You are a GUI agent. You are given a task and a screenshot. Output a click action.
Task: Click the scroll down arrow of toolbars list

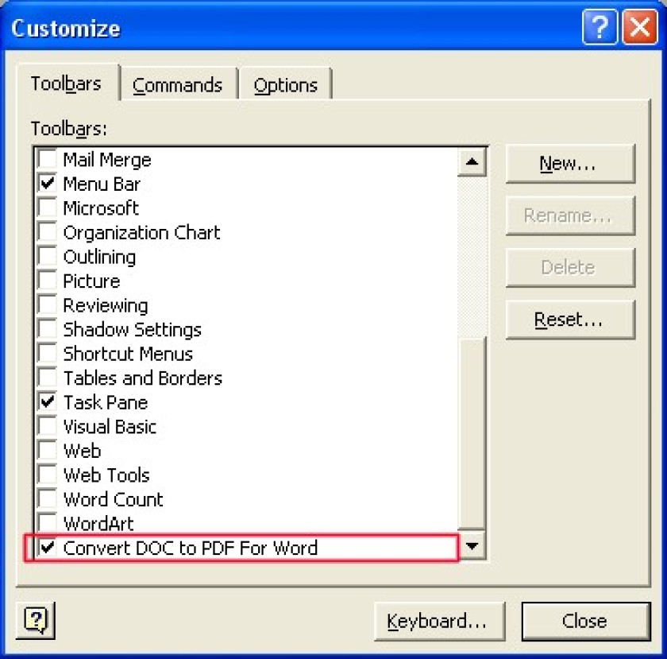(x=472, y=545)
